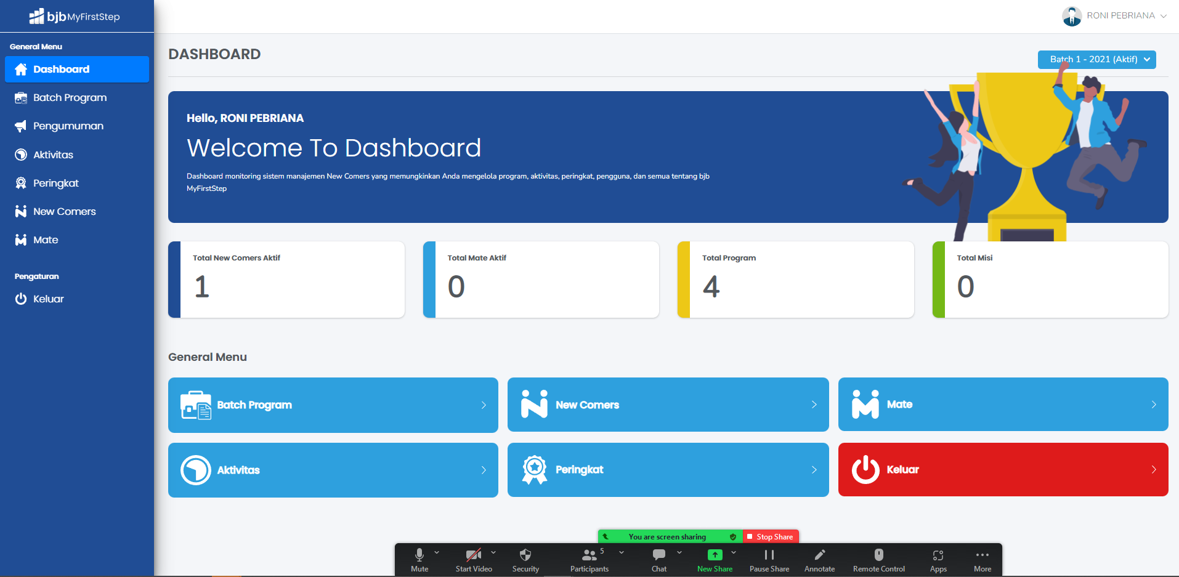Expand the caret next to Chat
Screen dimensions: 1179x577
679,552
